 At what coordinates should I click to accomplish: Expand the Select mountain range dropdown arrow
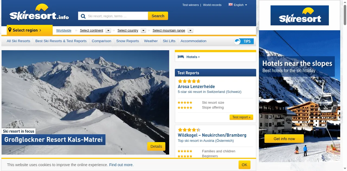click(190, 31)
